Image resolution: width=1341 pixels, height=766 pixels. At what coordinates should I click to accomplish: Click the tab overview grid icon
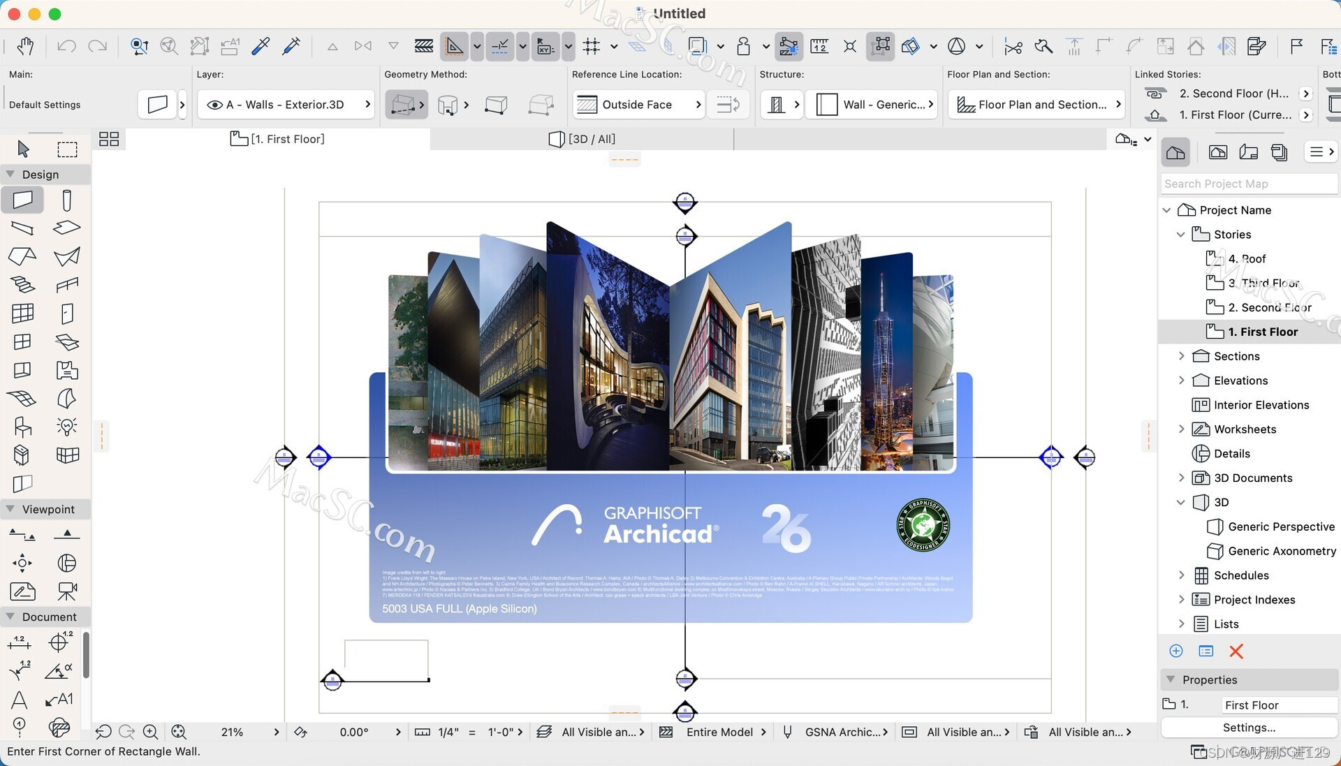coord(109,139)
